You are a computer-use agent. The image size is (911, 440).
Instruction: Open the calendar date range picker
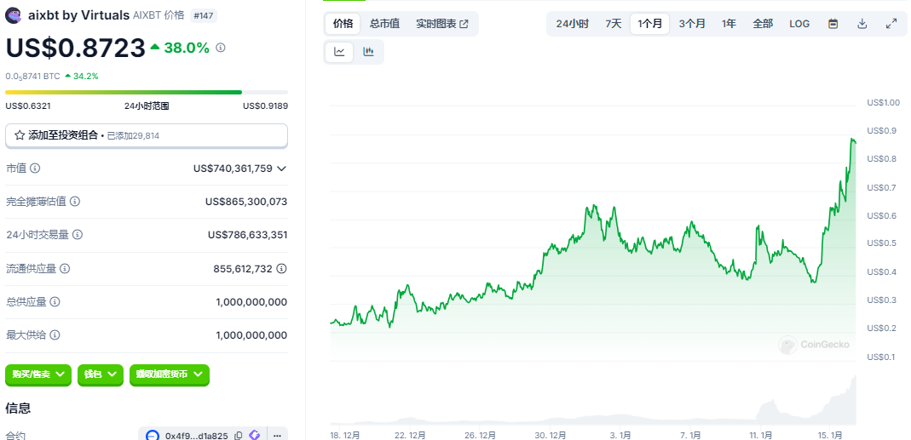click(833, 24)
